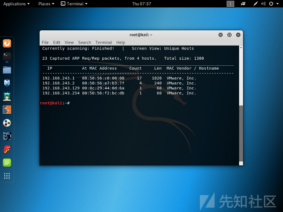Click 'Currently scanning: Finished!' text
283x212 pixels.
[78, 48]
